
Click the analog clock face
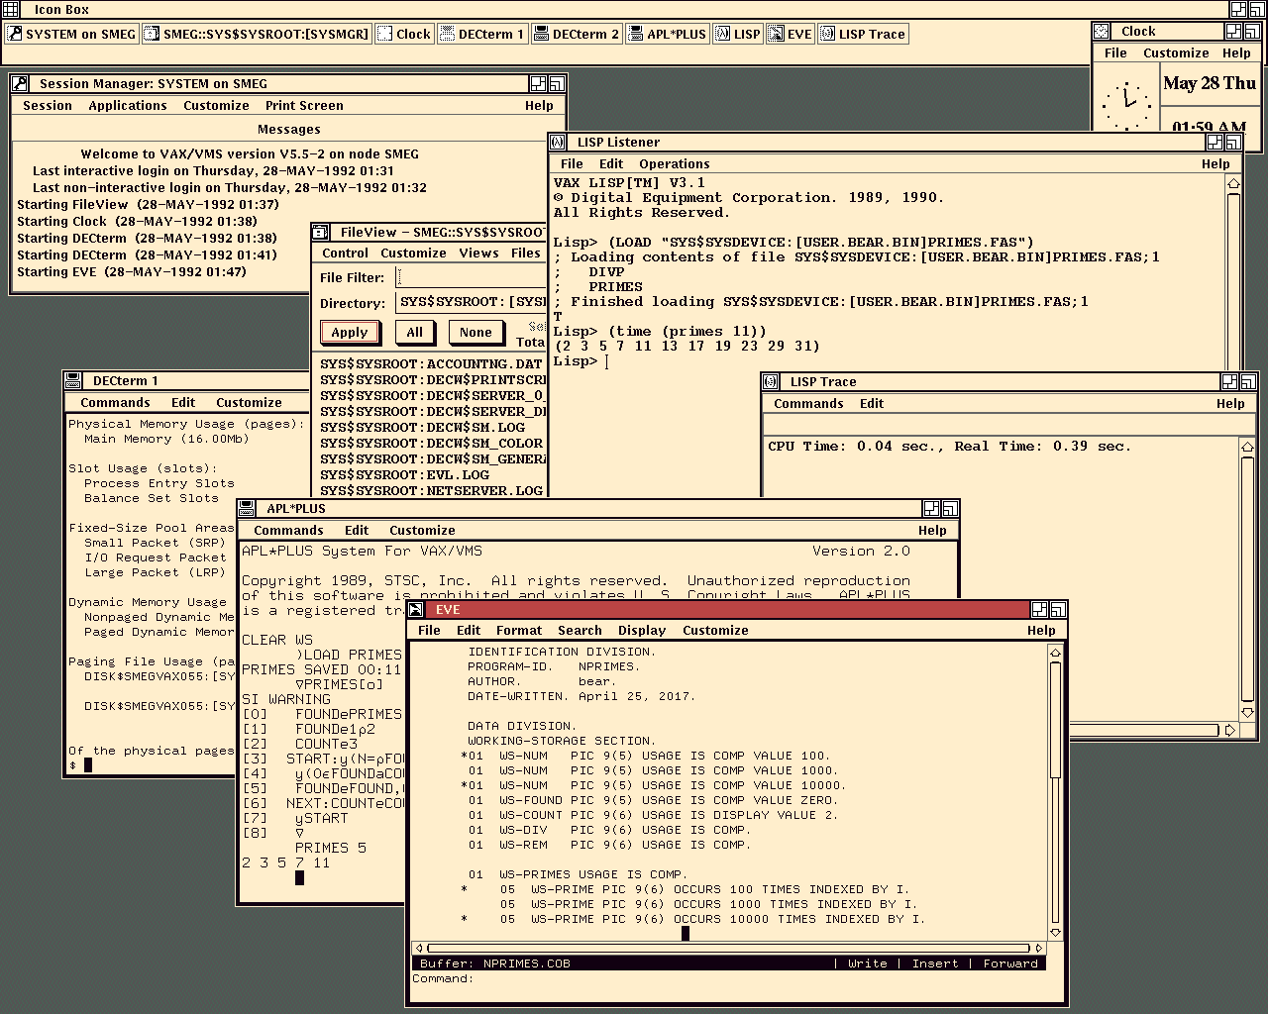click(x=1127, y=99)
